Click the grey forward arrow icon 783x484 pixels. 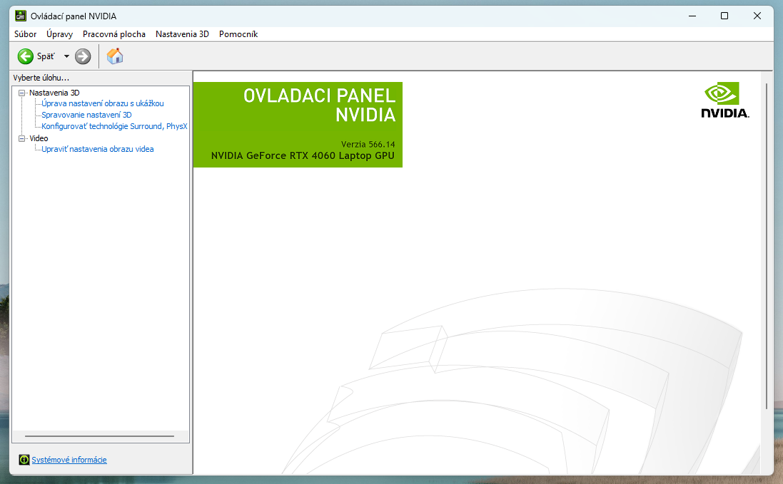tap(83, 56)
